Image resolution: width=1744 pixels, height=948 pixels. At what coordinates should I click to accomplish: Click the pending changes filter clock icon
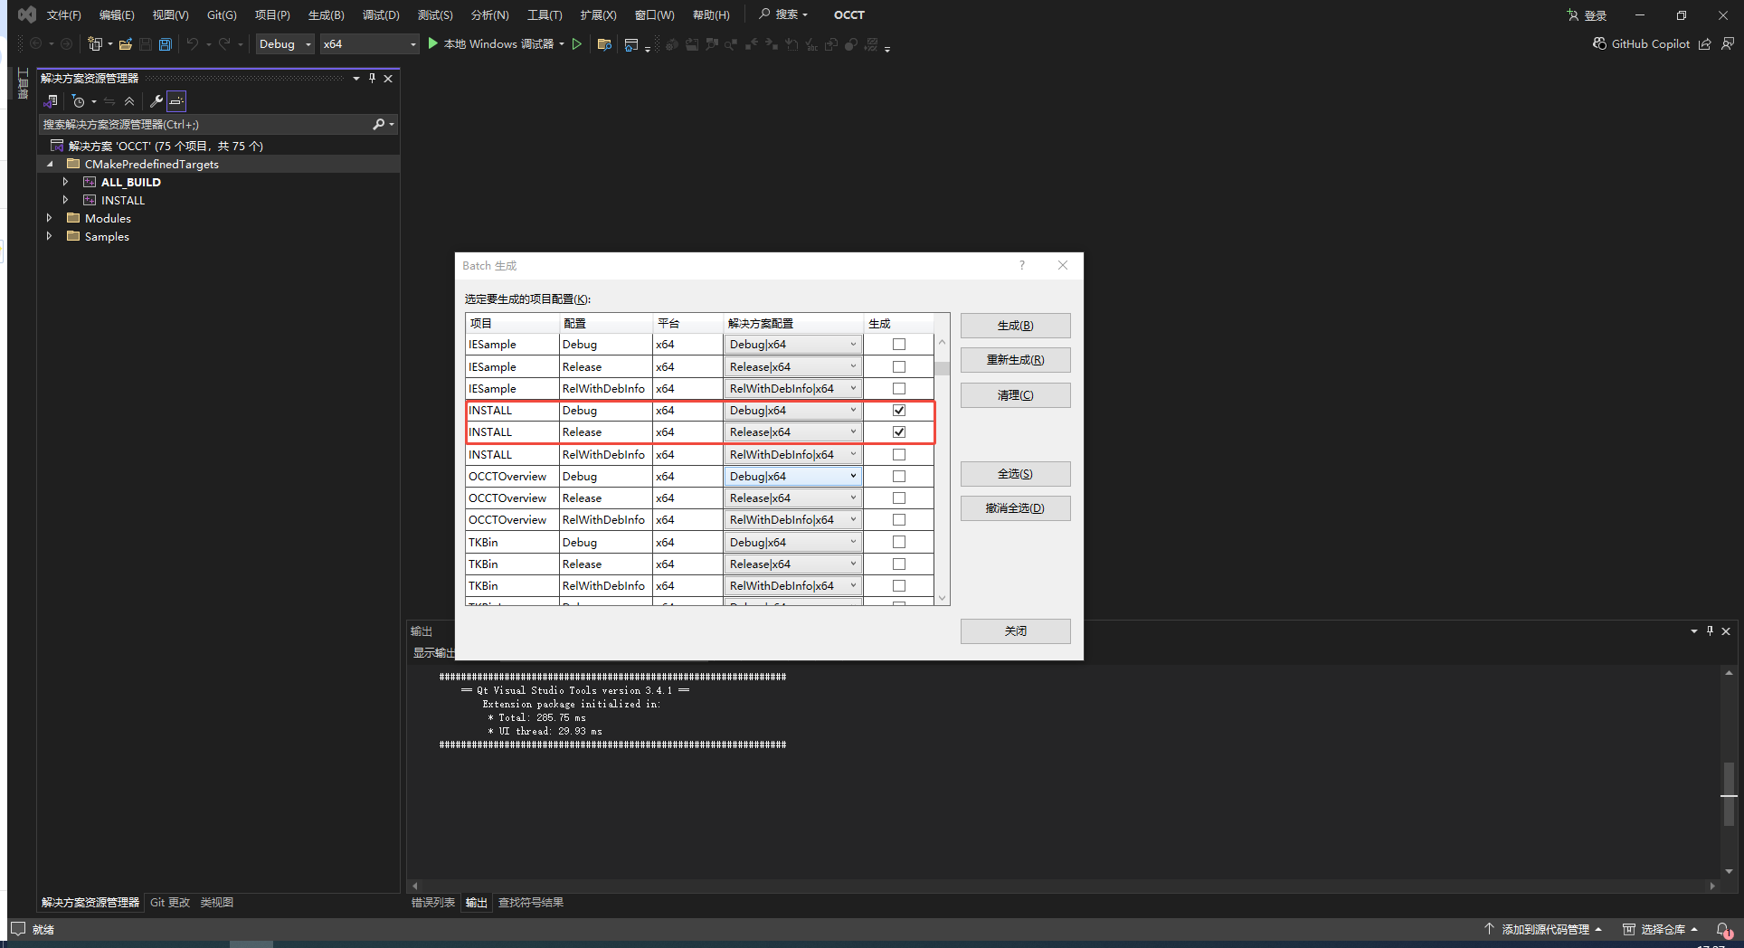[x=79, y=101]
